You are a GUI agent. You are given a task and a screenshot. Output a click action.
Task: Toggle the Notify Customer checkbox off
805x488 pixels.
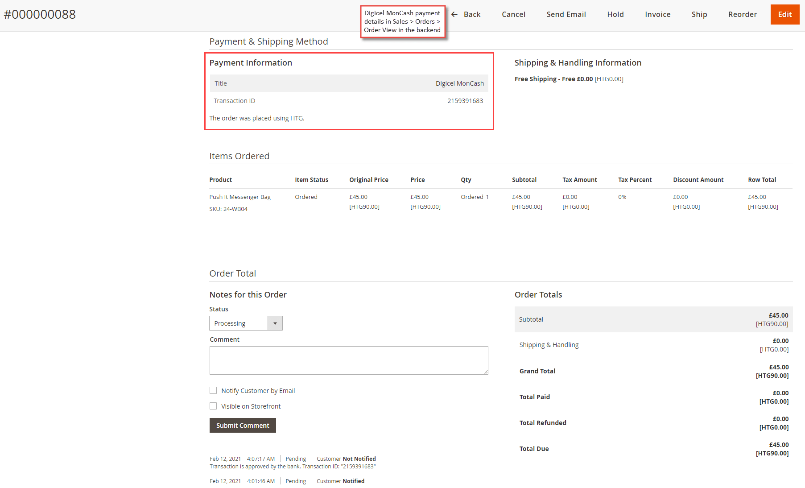tap(213, 390)
